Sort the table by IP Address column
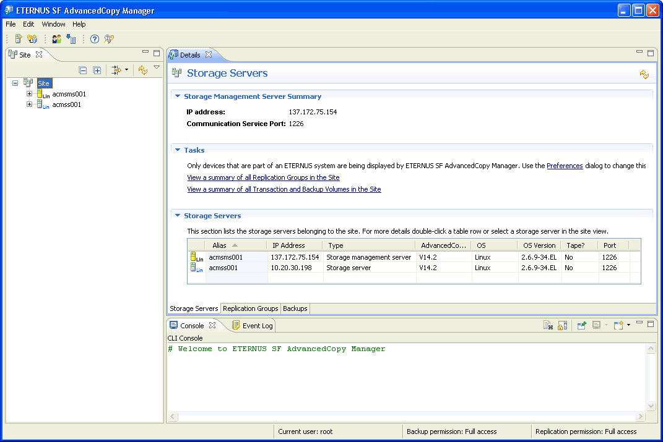 295,245
